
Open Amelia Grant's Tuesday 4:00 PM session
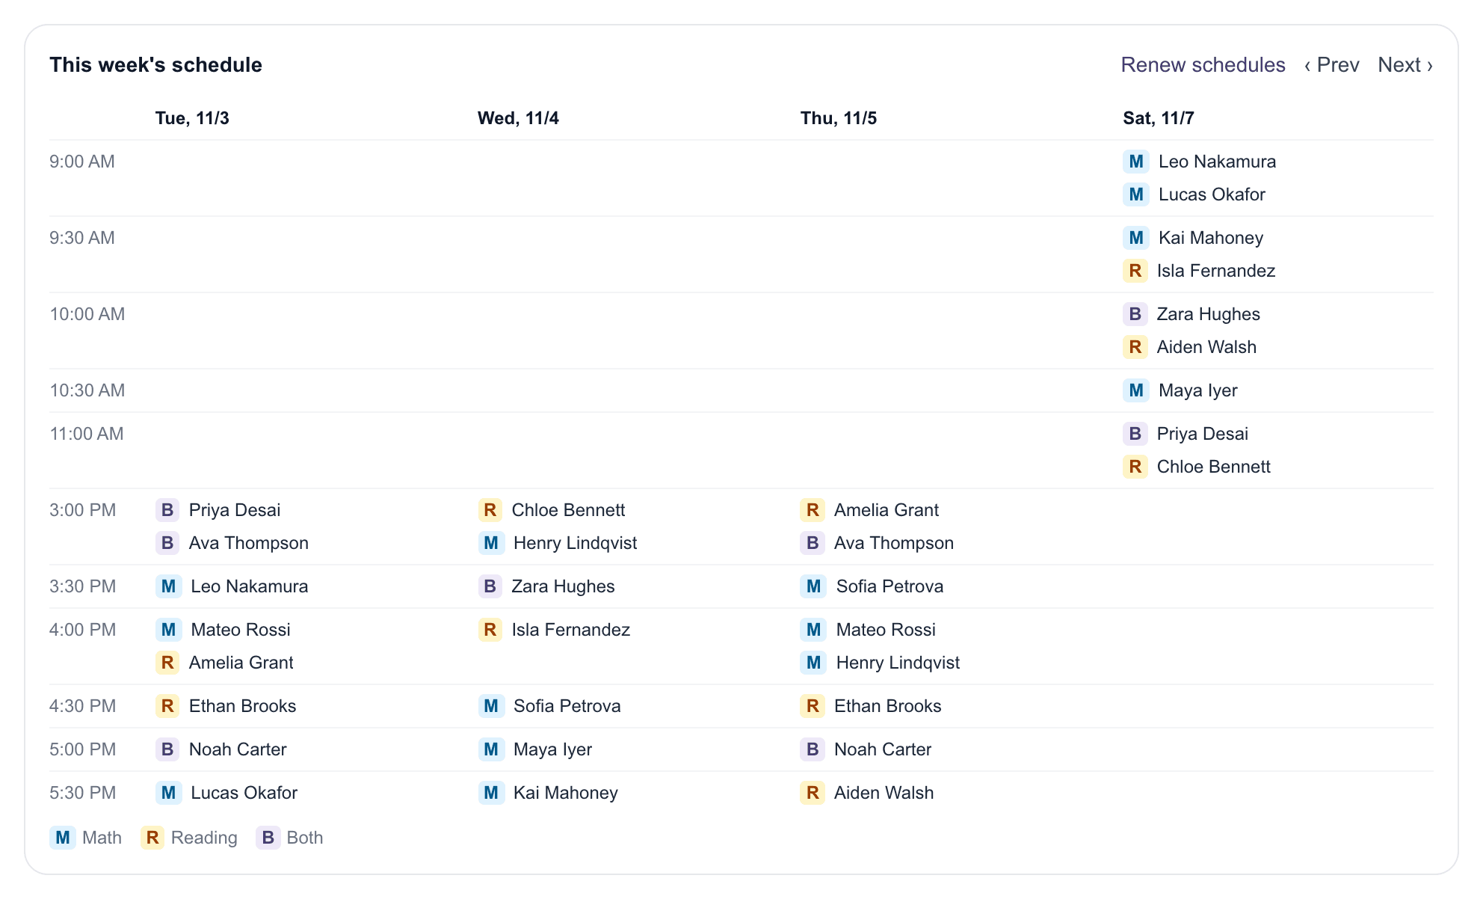coord(241,663)
